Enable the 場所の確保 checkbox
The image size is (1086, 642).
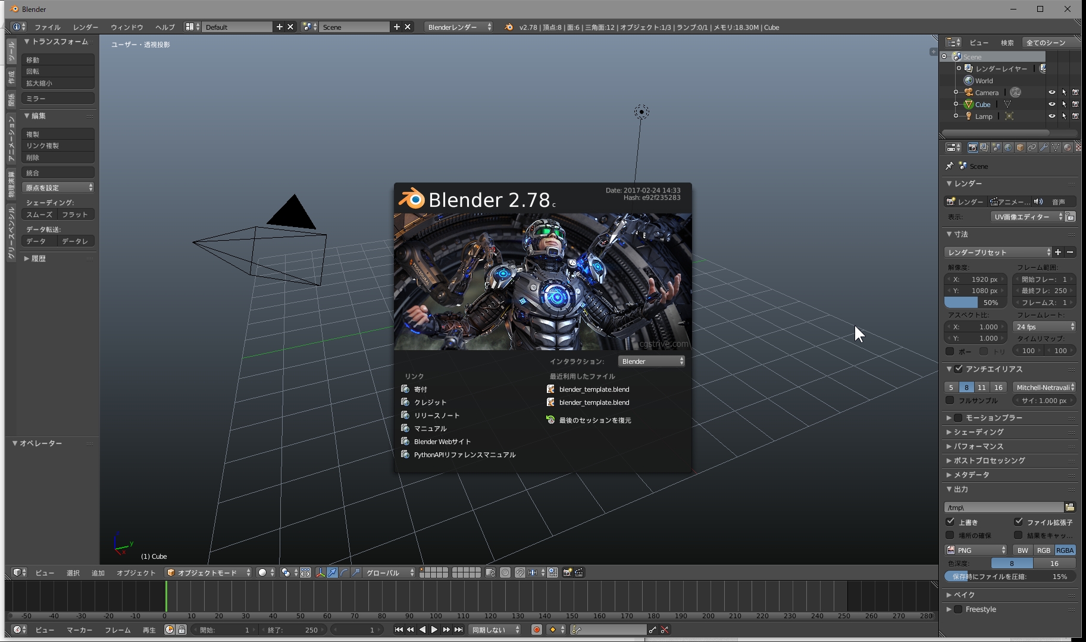click(950, 535)
